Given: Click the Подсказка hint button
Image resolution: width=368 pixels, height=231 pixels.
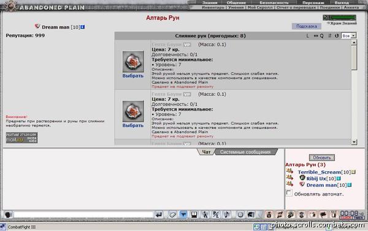Looking at the screenshot, I should point(307,26).
